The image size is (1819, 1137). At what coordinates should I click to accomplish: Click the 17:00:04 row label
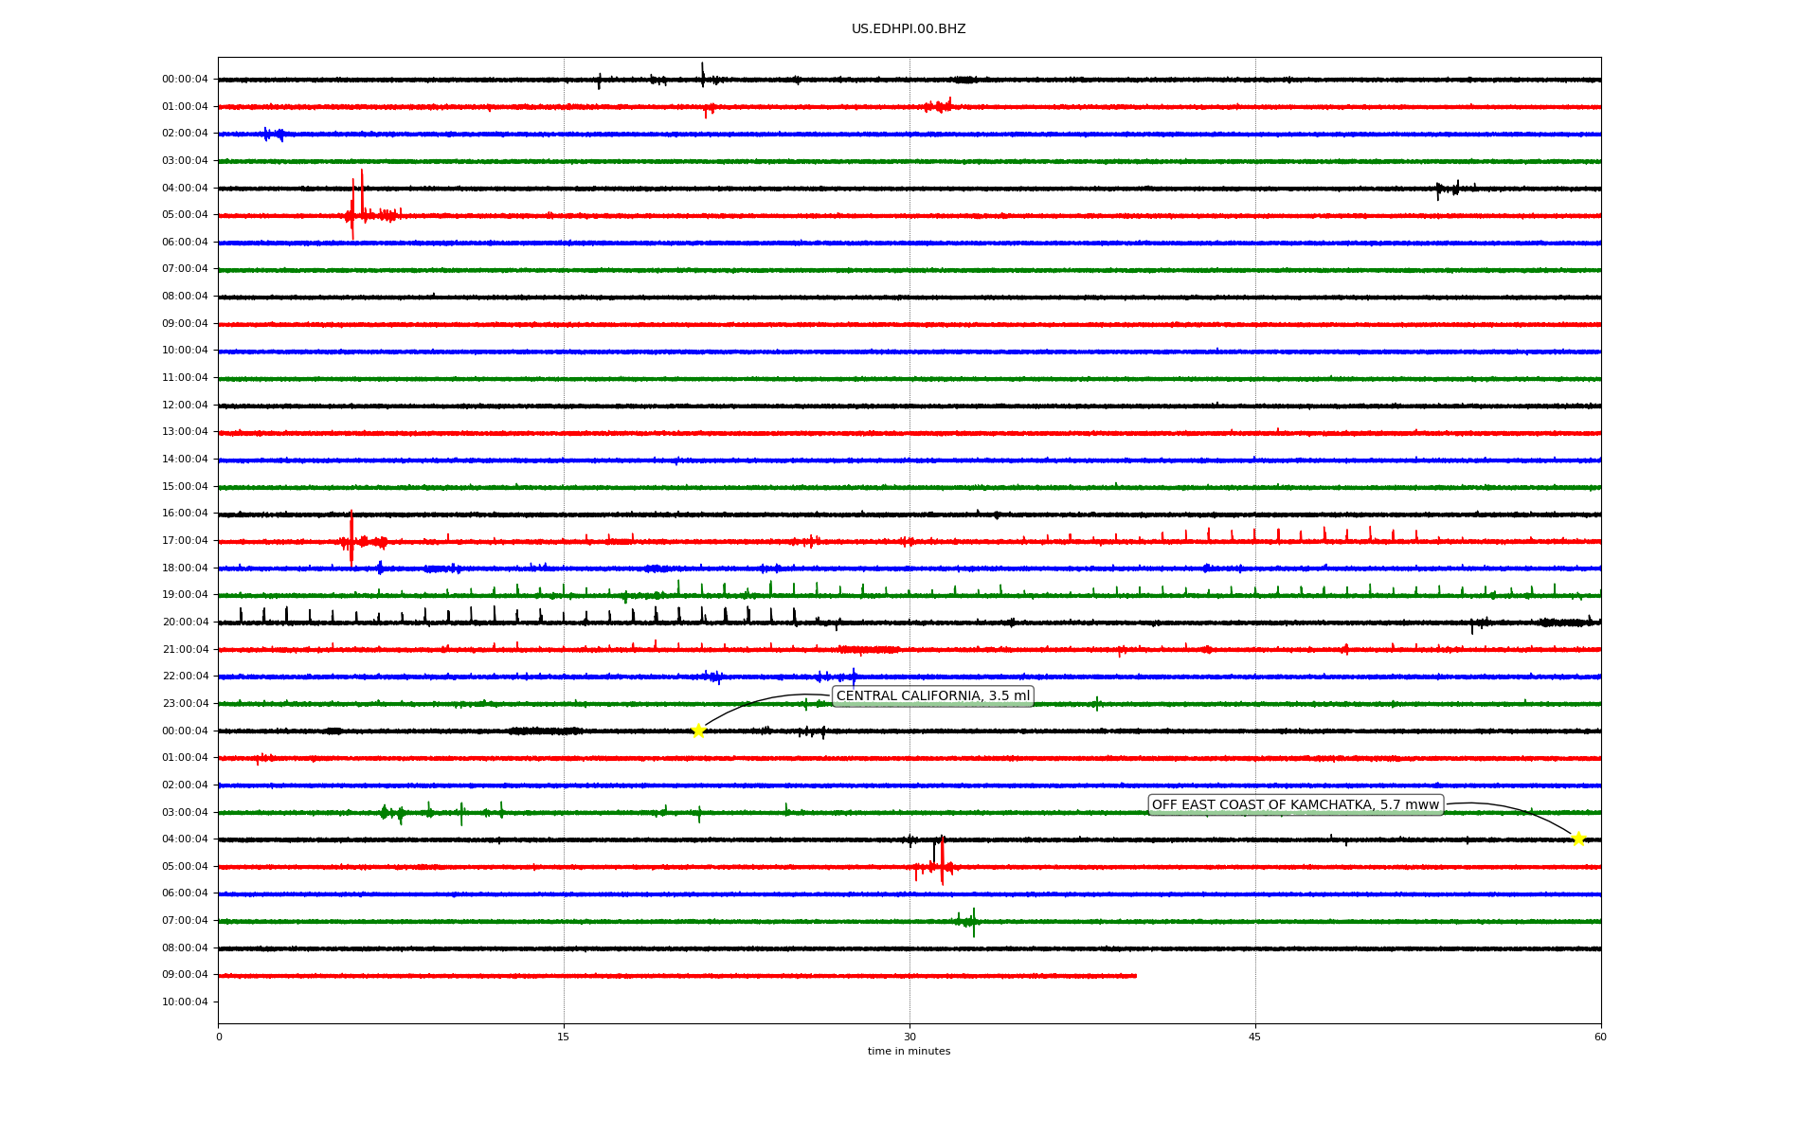[185, 541]
